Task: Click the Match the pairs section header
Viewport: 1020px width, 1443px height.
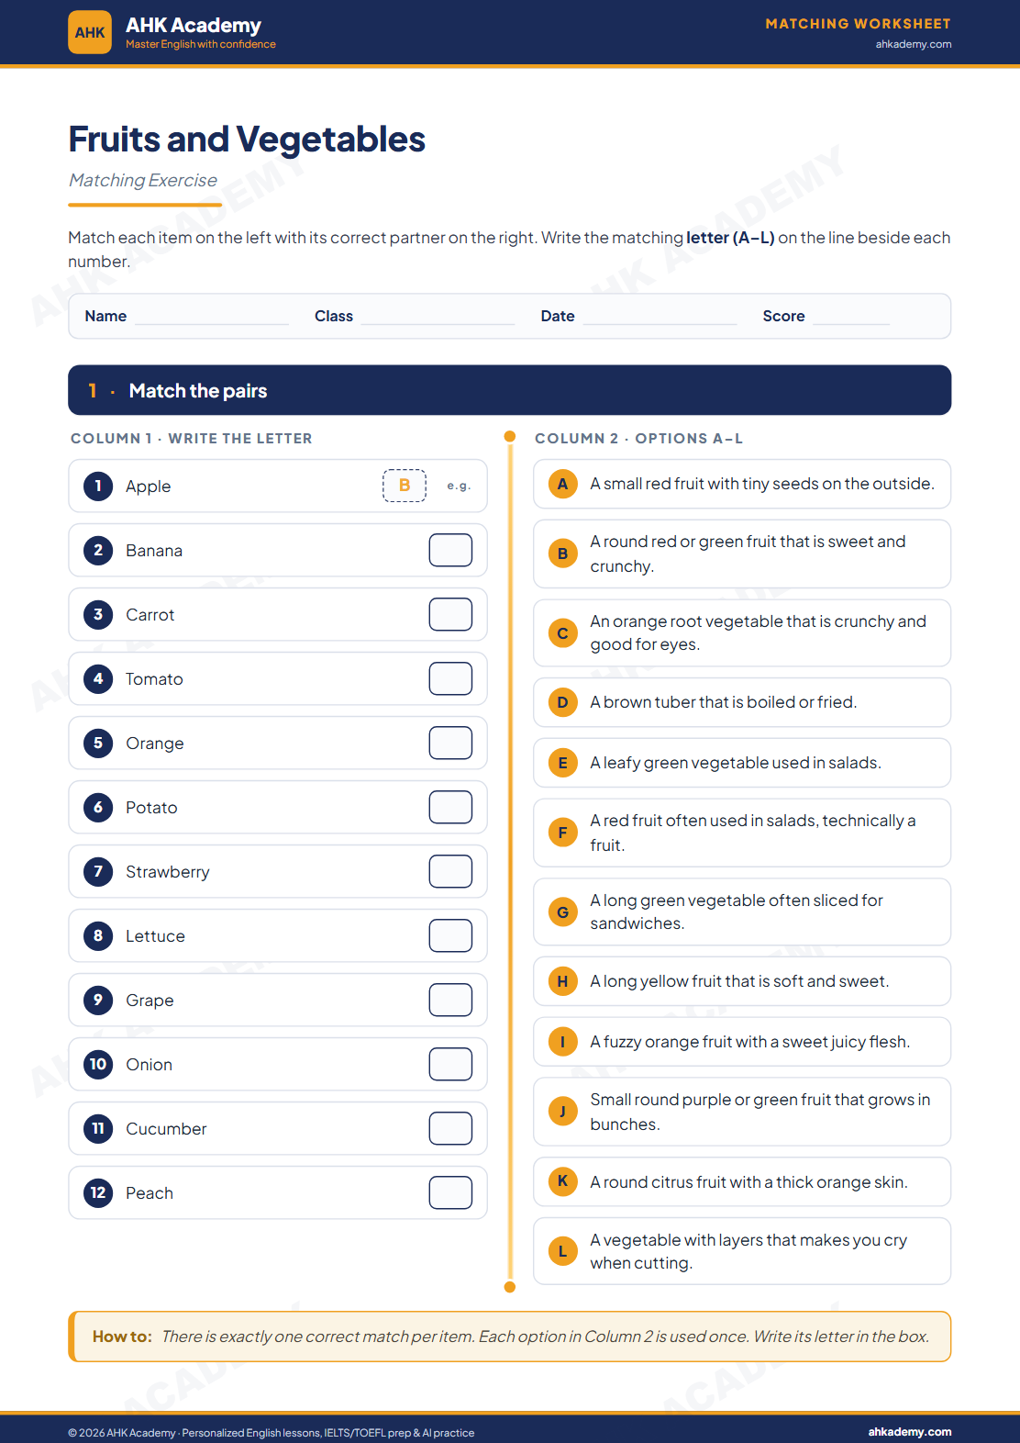Action: point(509,390)
